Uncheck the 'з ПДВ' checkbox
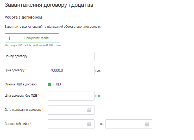The height and width of the screenshot is (140, 194). pos(49,84)
